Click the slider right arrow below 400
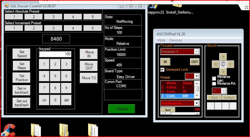Image resolution: width=250 pixels, height=137 pixels. [x=197, y=114]
